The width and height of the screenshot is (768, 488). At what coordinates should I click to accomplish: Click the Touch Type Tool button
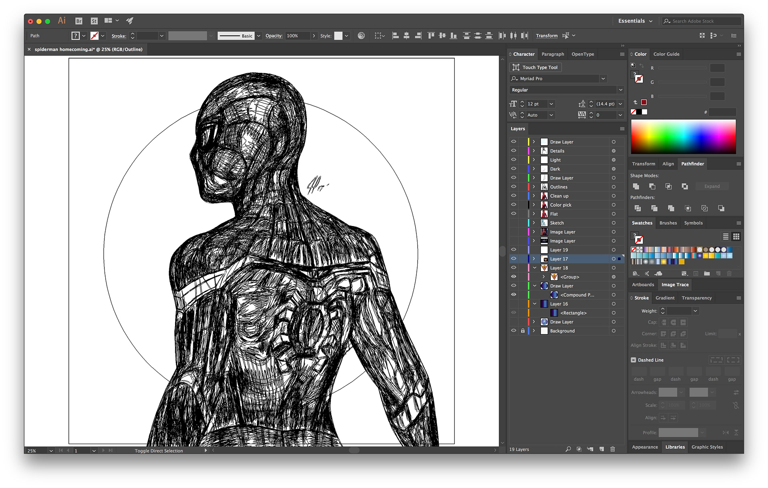pyautogui.click(x=535, y=67)
